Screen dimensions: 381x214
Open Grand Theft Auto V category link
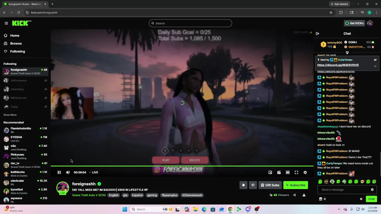coord(89,195)
